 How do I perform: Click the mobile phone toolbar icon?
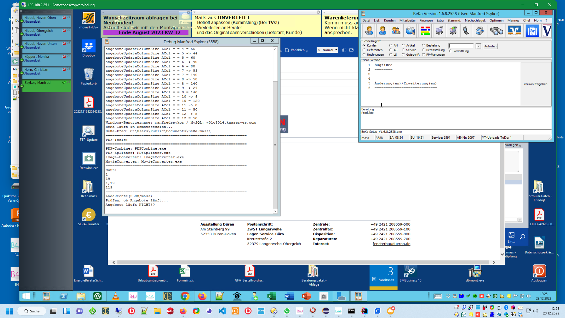coord(466,31)
